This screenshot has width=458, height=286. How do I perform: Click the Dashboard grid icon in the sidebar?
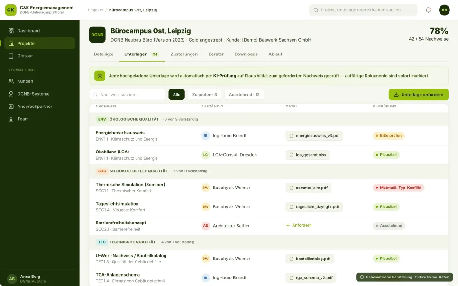11,31
